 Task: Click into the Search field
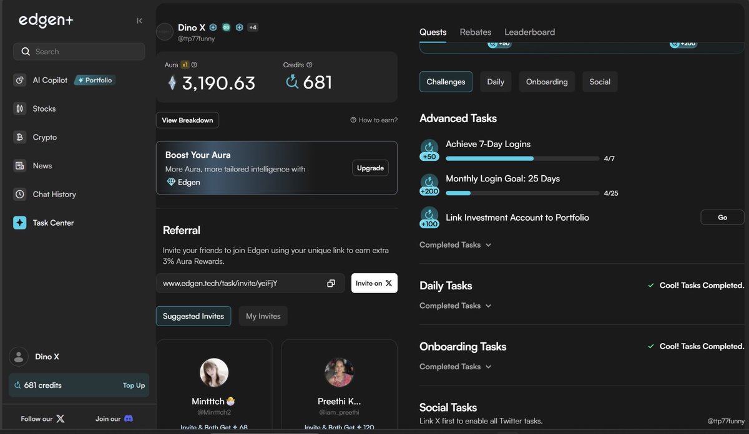[79, 52]
